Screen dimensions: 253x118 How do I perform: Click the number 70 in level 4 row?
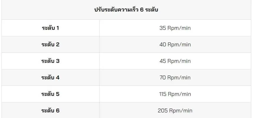pos(163,78)
